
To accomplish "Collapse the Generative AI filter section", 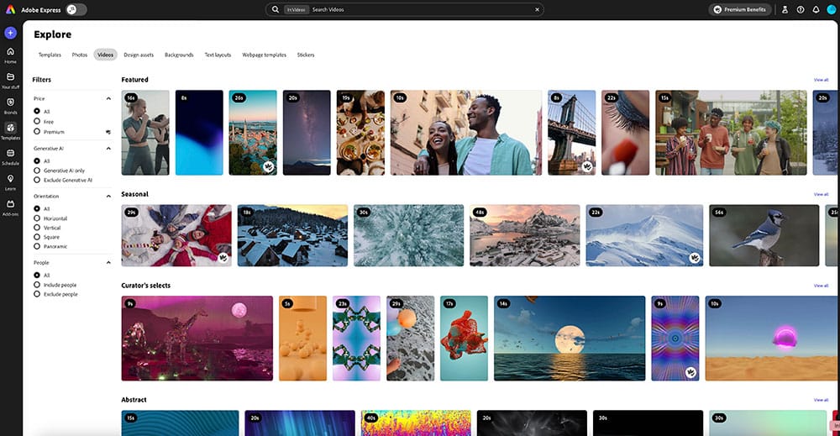I will [108, 149].
